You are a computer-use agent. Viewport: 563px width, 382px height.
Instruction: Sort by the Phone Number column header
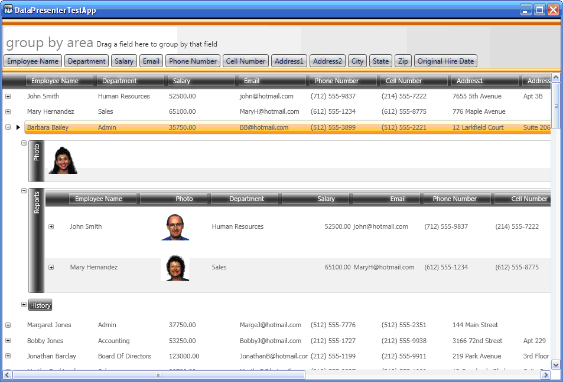coord(343,81)
